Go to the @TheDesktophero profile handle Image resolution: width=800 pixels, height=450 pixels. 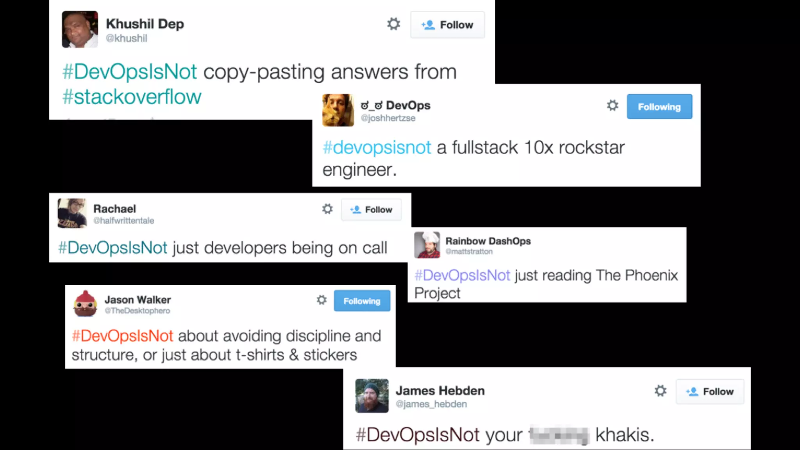tap(137, 311)
